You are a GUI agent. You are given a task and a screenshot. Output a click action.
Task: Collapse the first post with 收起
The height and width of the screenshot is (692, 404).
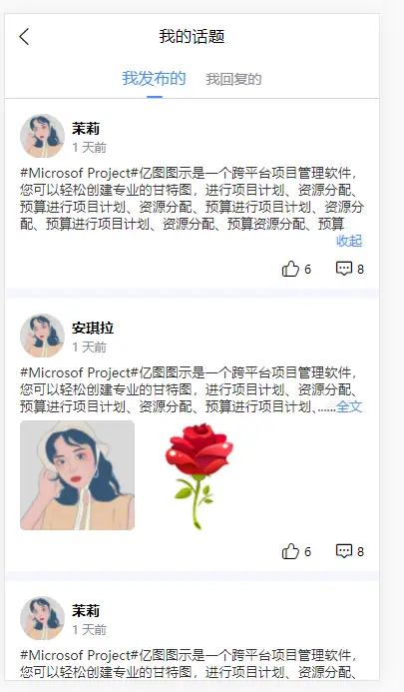tap(349, 241)
